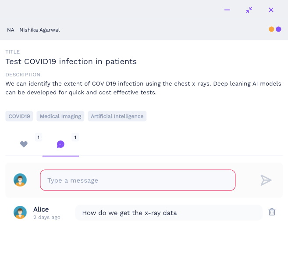Delete Alice's comment with trash icon
288x262 pixels.
[272, 212]
